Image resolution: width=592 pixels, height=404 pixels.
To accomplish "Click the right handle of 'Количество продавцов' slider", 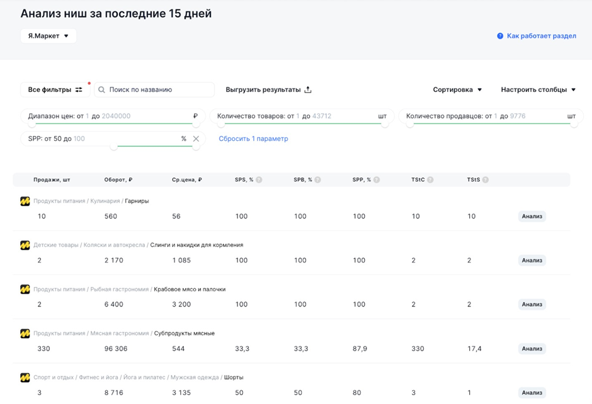I will coord(574,124).
